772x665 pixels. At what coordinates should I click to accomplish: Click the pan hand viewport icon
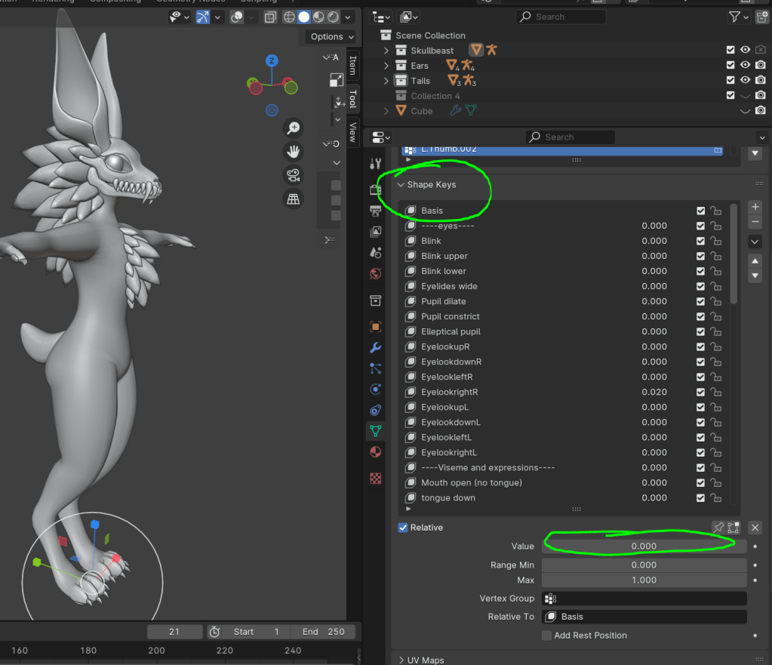[293, 152]
